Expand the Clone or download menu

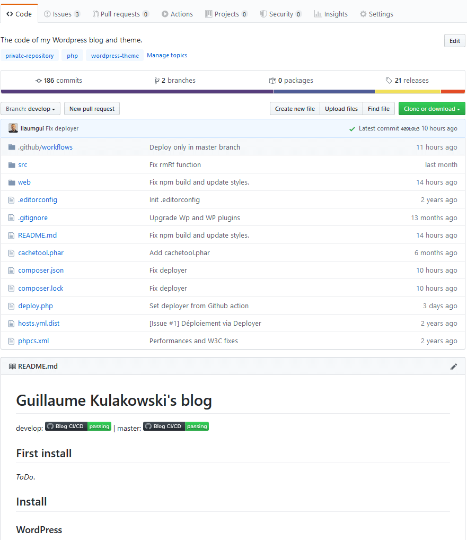tap(431, 109)
